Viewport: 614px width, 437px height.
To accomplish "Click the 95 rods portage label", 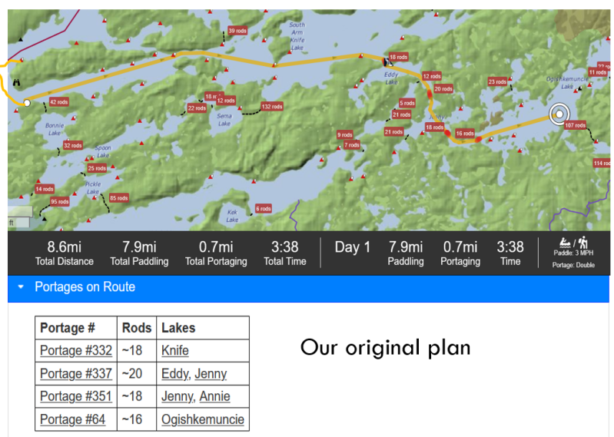I will [x=59, y=202].
